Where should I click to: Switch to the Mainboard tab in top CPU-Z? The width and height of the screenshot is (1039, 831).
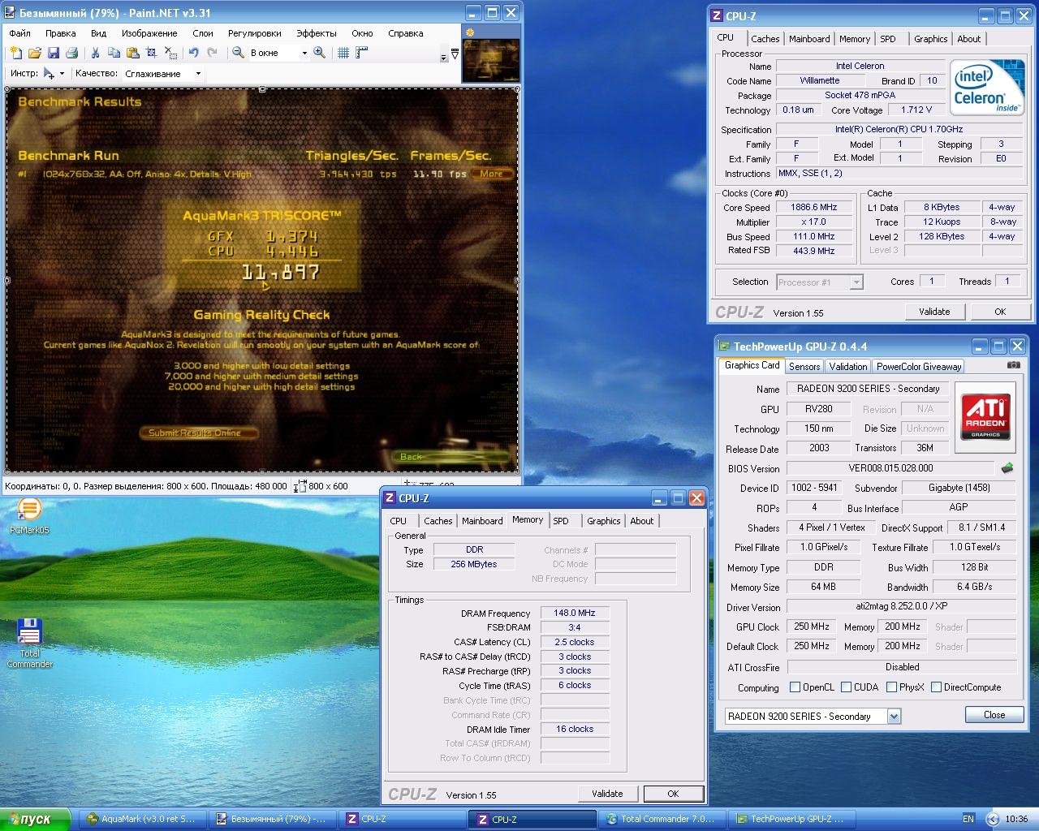(x=809, y=39)
